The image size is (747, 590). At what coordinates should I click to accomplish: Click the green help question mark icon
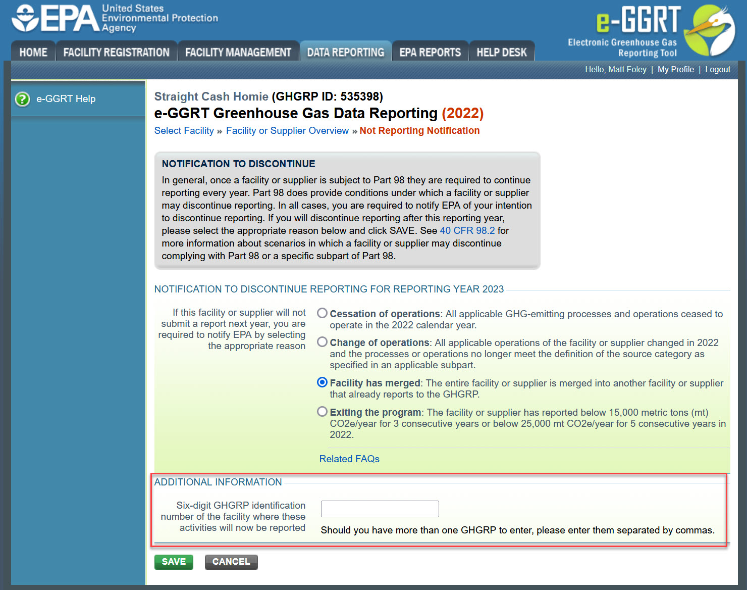pyautogui.click(x=22, y=99)
